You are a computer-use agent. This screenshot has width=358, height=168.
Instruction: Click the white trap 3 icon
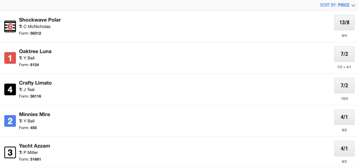(10, 153)
